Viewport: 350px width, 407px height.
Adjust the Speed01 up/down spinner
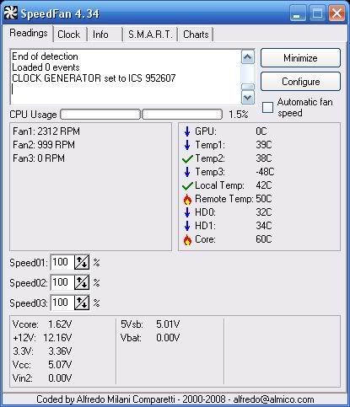82,262
